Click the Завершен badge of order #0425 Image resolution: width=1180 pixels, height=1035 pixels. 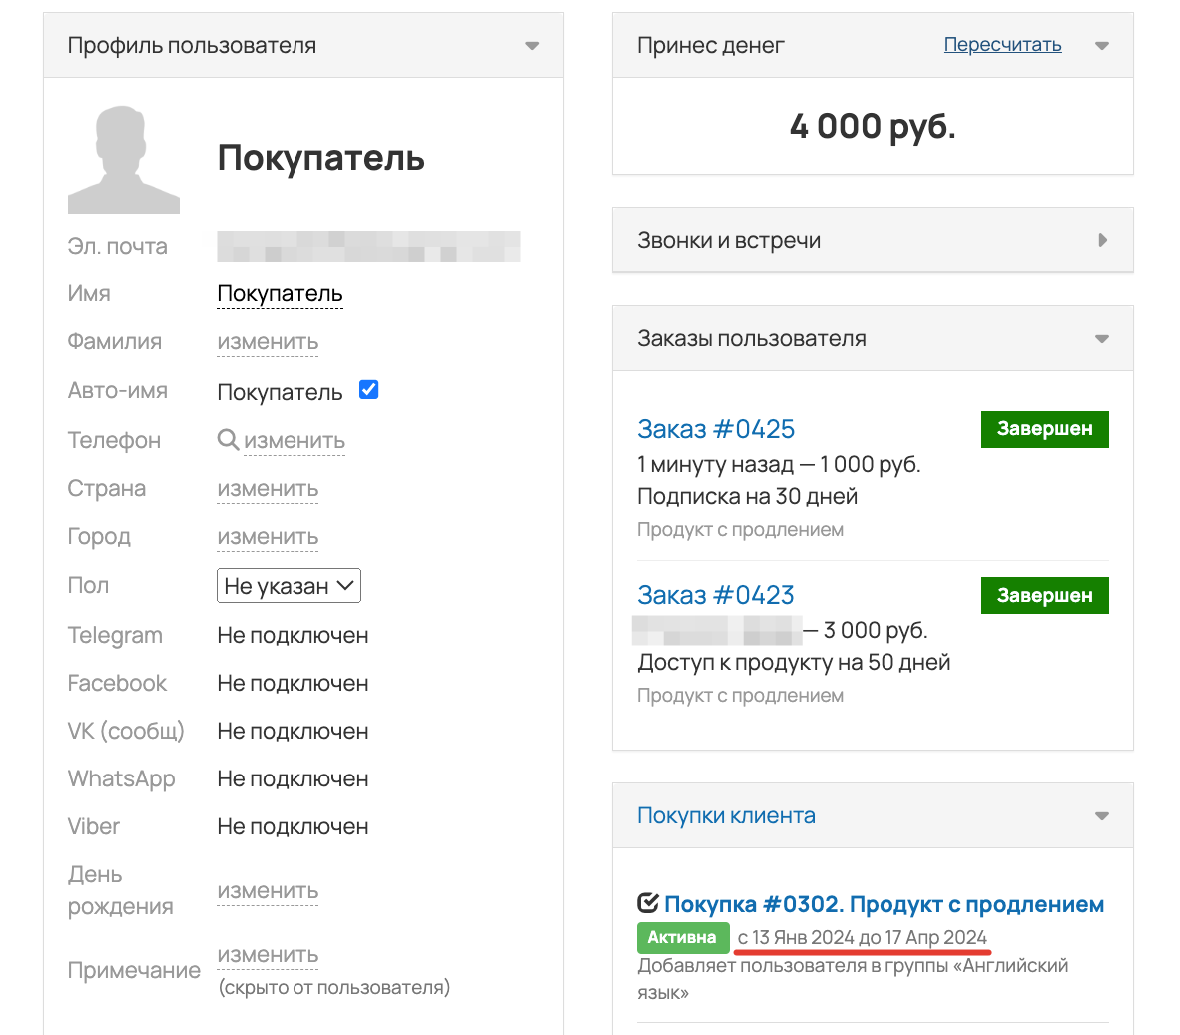click(1044, 429)
